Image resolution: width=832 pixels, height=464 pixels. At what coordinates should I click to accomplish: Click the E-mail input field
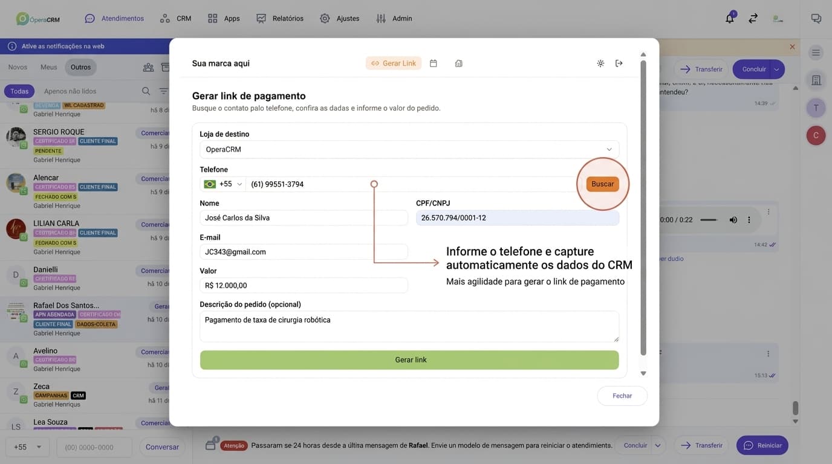tap(304, 252)
